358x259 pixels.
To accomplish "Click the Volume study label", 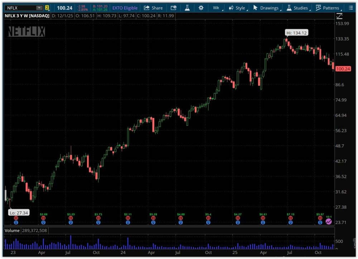I will point(11,231).
